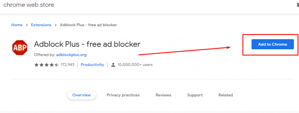Open the Extensions breadcrumb link
Viewport: 299px width, 113px height.
[41, 25]
